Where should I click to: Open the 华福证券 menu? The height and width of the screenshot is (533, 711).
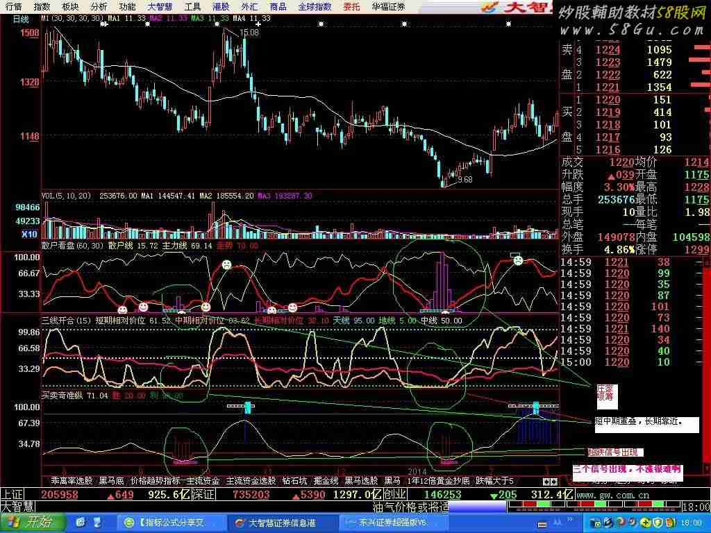tap(388, 6)
